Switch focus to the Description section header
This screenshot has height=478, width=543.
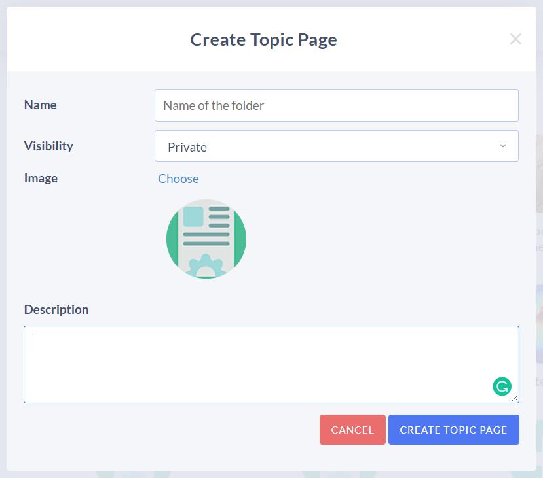tap(56, 309)
